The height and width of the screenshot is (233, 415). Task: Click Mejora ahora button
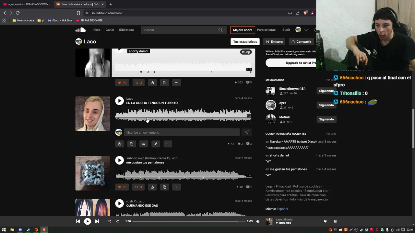(243, 30)
